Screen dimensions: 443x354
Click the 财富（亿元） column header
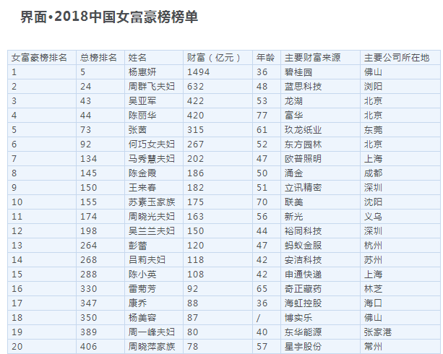pos(215,58)
